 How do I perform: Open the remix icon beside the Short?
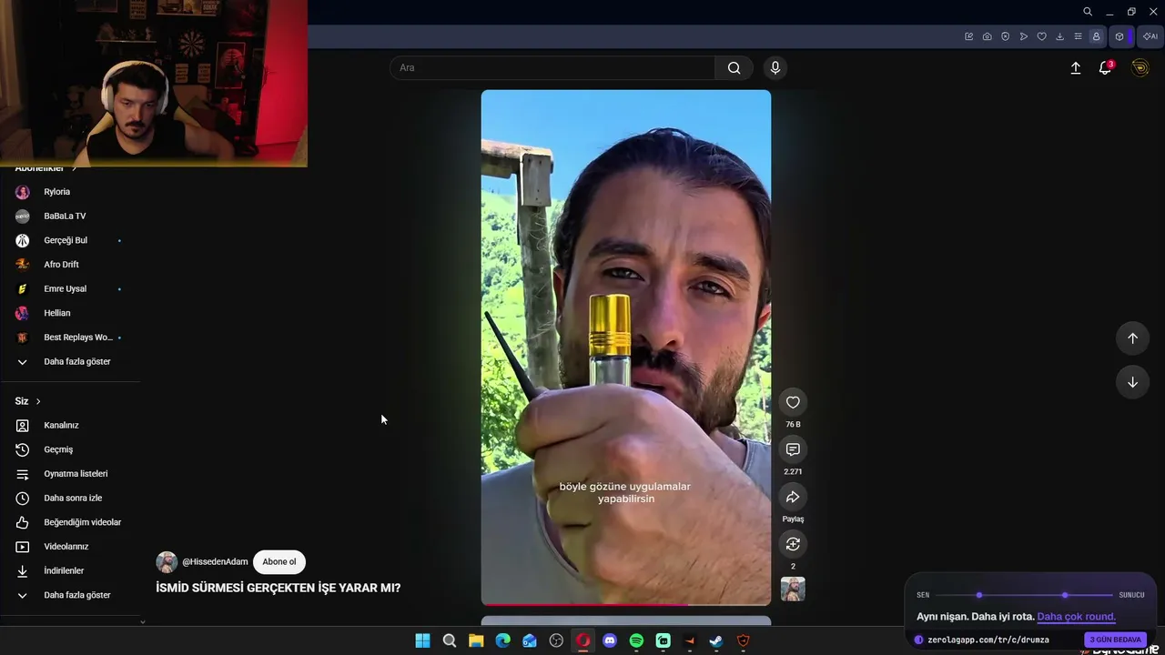coord(793,544)
